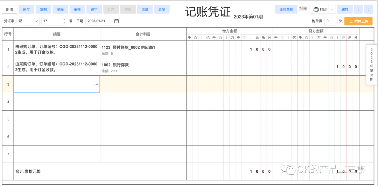The width and height of the screenshot is (378, 186).
Task: Click the 摘要 column header
Action: click(57, 34)
